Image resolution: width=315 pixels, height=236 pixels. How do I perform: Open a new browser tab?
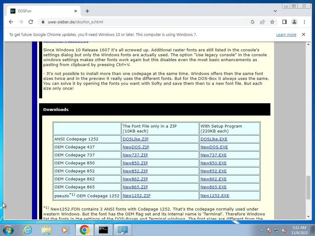[x=87, y=11]
